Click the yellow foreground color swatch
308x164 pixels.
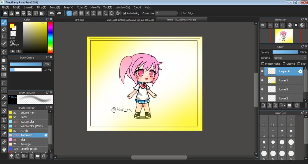pos(12,26)
